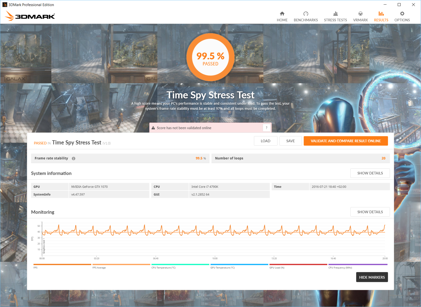Go to the Home icon in navigation
Image resolution: width=421 pixels, height=307 pixels.
click(x=282, y=14)
